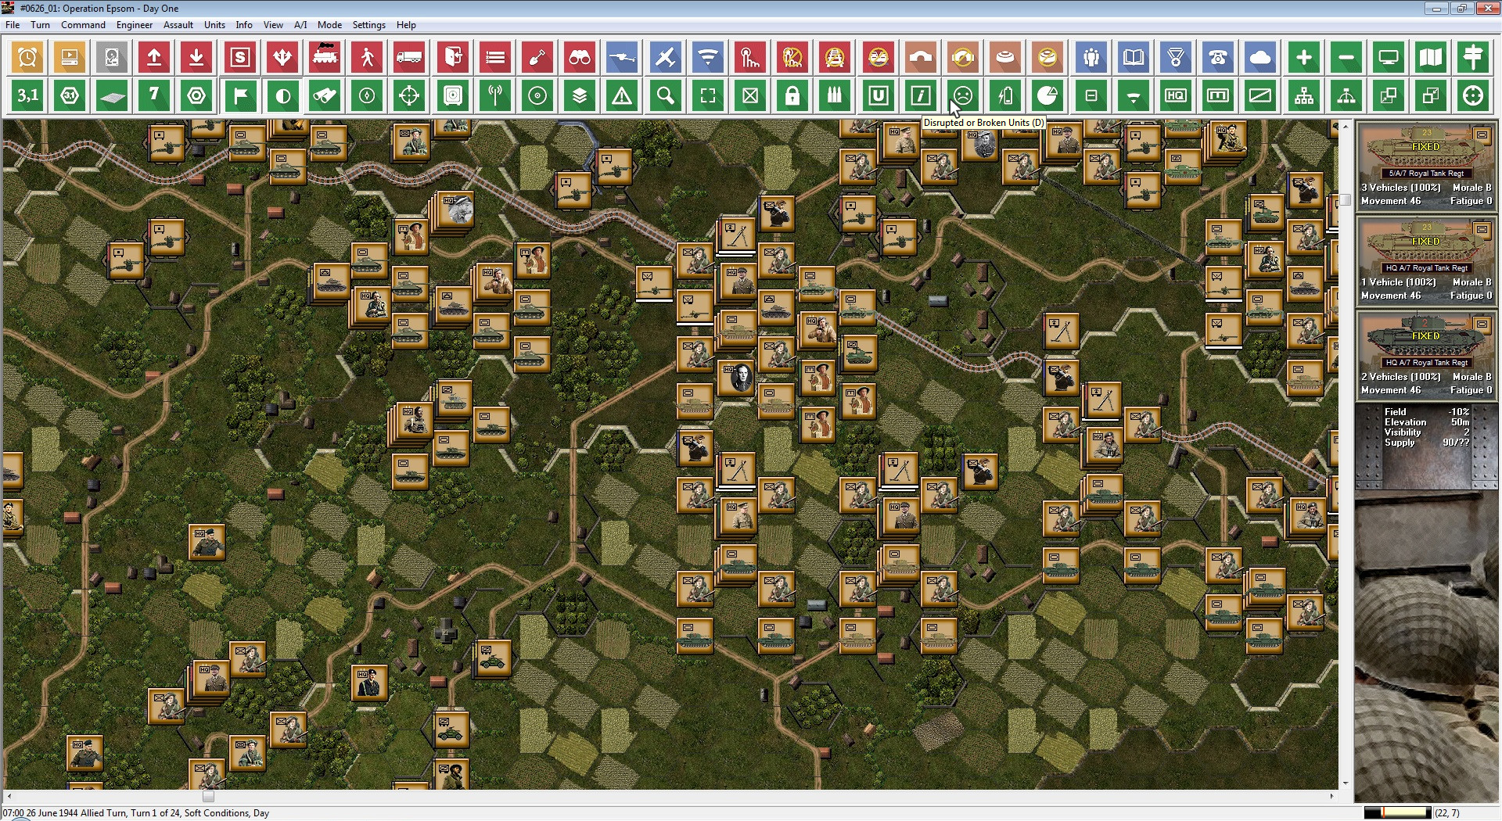
Task: Click the bridge icon on brown button
Action: 921,57
